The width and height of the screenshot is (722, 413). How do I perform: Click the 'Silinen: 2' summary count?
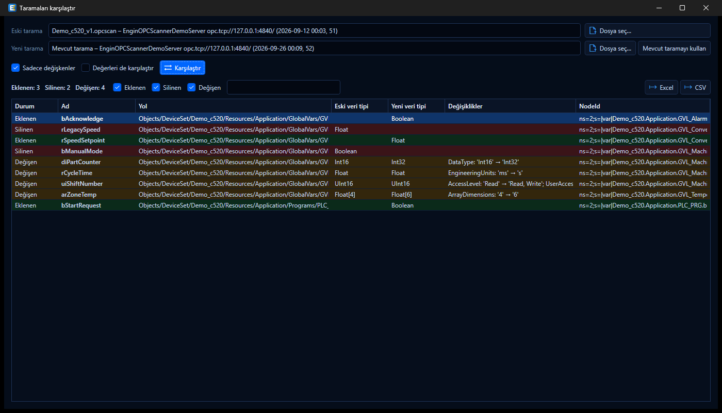coord(58,88)
